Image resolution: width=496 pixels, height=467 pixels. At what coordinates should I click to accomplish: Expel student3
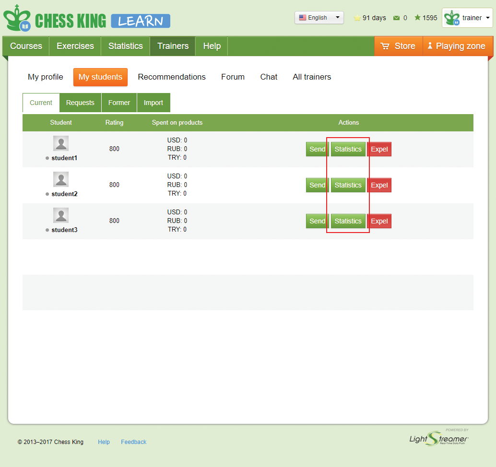coord(379,221)
